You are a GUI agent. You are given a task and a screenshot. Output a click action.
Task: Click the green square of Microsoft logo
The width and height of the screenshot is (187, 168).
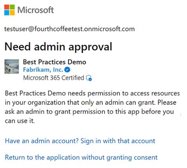click(x=12, y=7)
